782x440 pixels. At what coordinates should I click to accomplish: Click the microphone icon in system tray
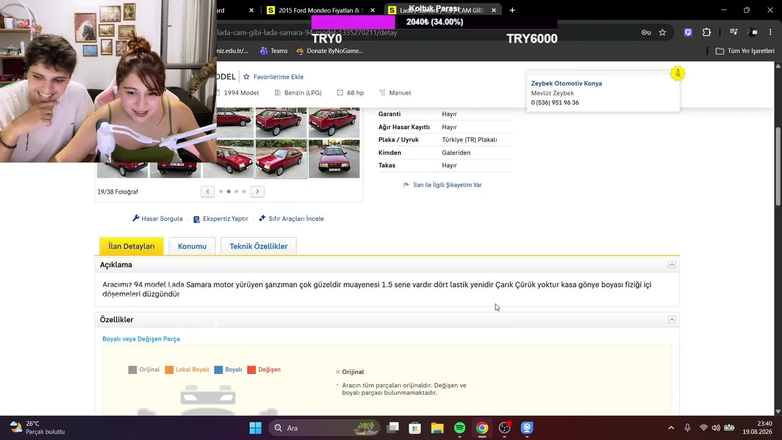[687, 428]
